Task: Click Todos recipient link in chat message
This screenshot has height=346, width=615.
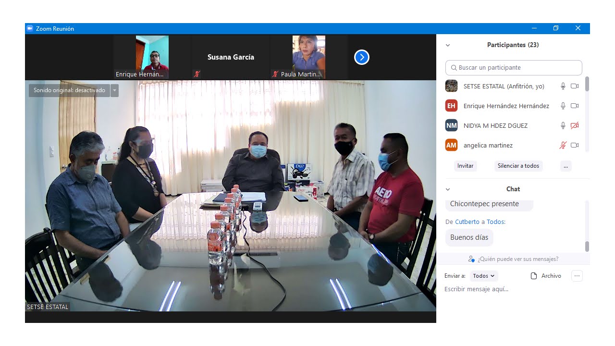Action: (495, 222)
